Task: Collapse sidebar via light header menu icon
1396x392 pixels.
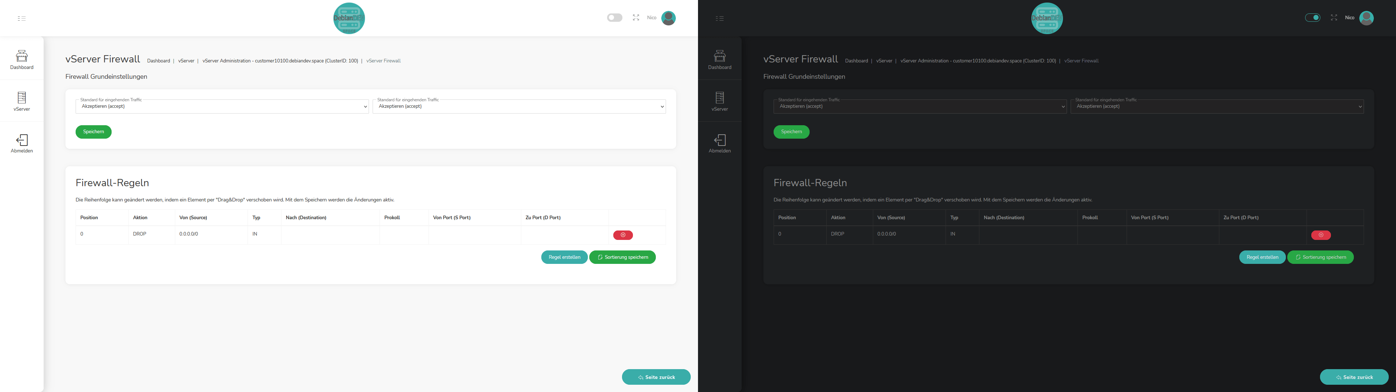Action: tap(22, 19)
